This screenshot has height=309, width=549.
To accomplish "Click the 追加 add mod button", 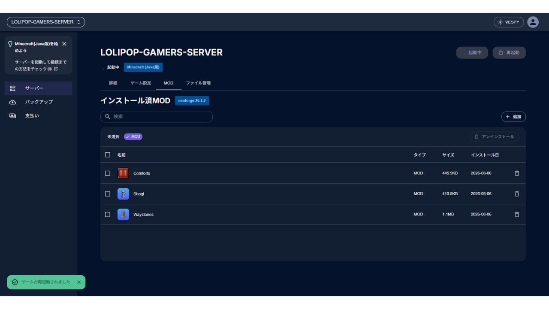I will tap(513, 117).
